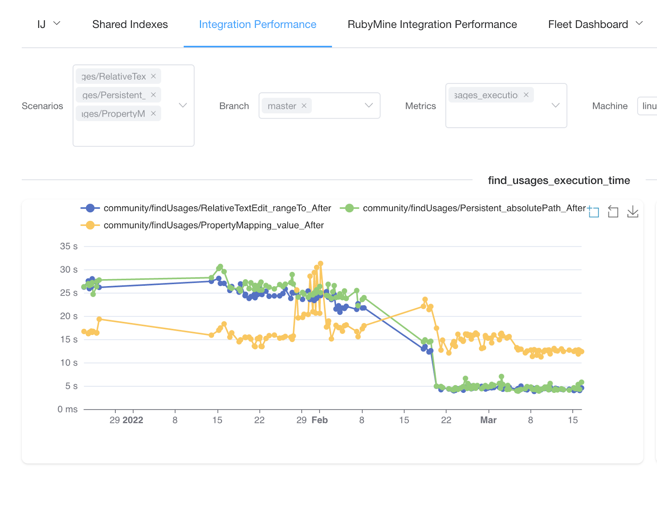657x507 pixels.
Task: Download the chart as image
Action: (x=633, y=212)
